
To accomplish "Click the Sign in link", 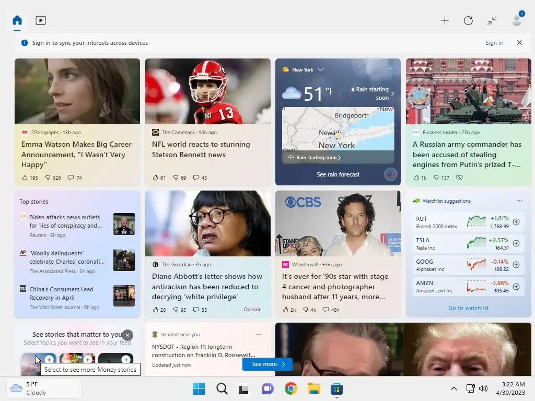I will point(494,43).
